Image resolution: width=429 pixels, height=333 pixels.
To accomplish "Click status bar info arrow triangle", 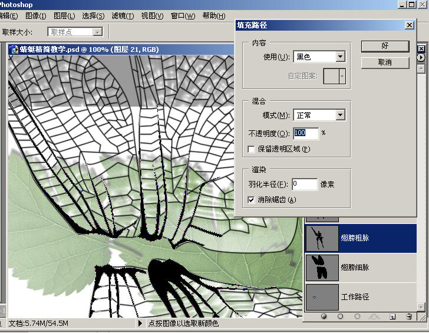I will click(x=140, y=323).
